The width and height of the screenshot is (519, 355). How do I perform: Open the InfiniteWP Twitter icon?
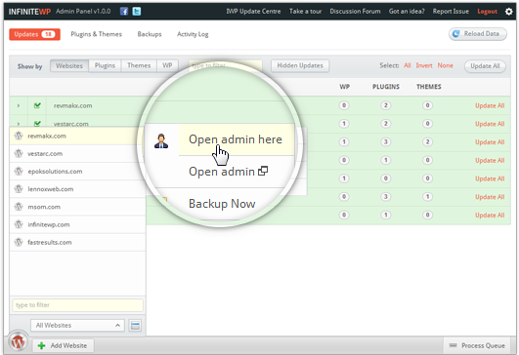pos(137,12)
